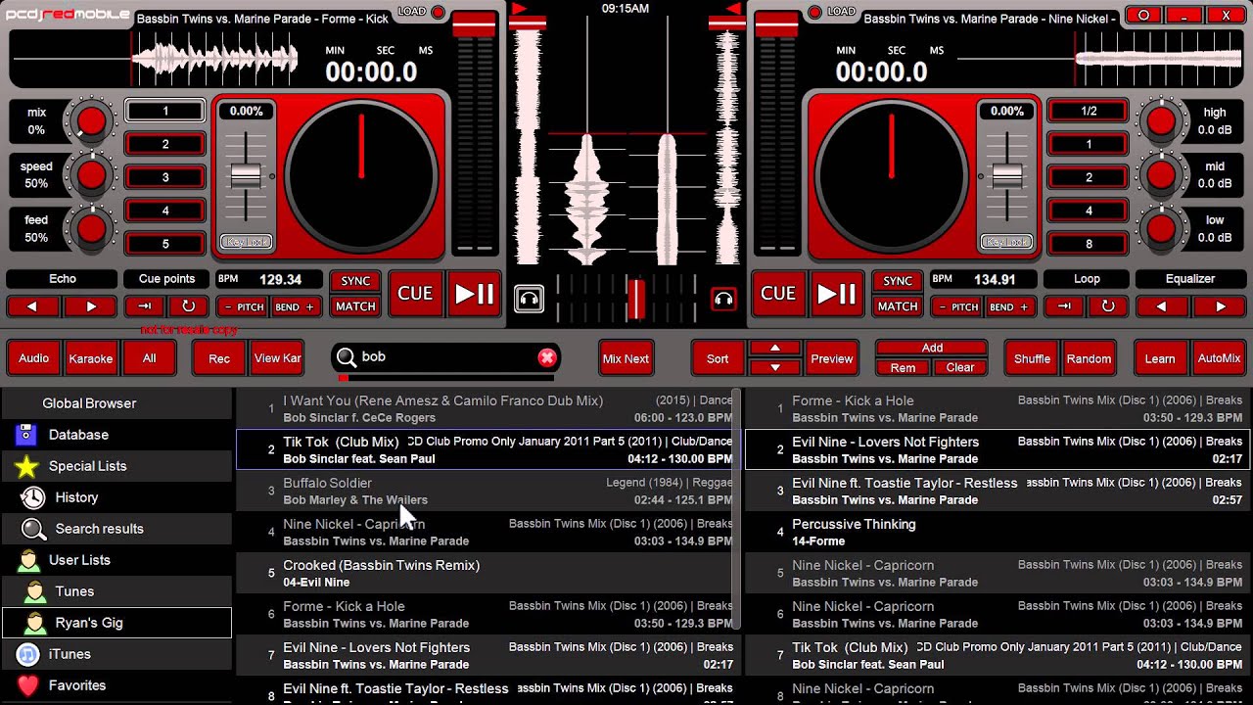Viewport: 1253px width, 705px height.
Task: Move playlist item down arrow
Action: pyautogui.click(x=774, y=368)
